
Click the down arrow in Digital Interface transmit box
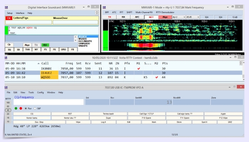coord(75,40)
